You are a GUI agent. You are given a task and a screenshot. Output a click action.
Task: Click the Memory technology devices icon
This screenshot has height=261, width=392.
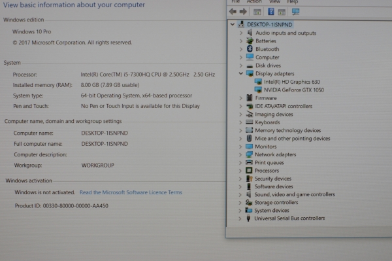[x=250, y=130]
